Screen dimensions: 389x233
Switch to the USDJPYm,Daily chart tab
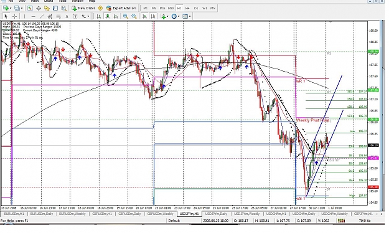(216, 214)
